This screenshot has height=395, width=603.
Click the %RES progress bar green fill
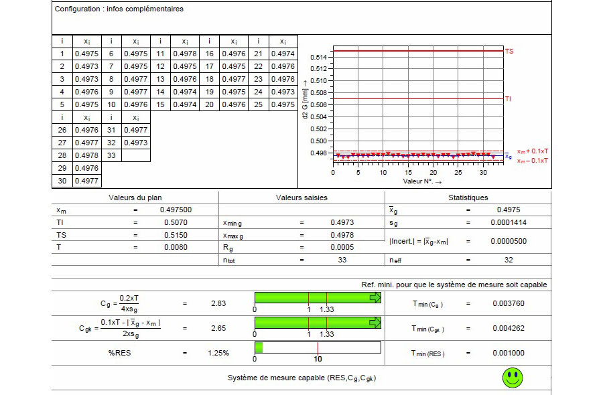tap(259, 347)
